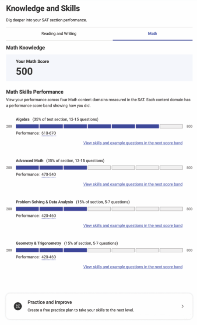Click Geometry & Trigonometry score bar
The height and width of the screenshot is (325, 197).
(99, 250)
